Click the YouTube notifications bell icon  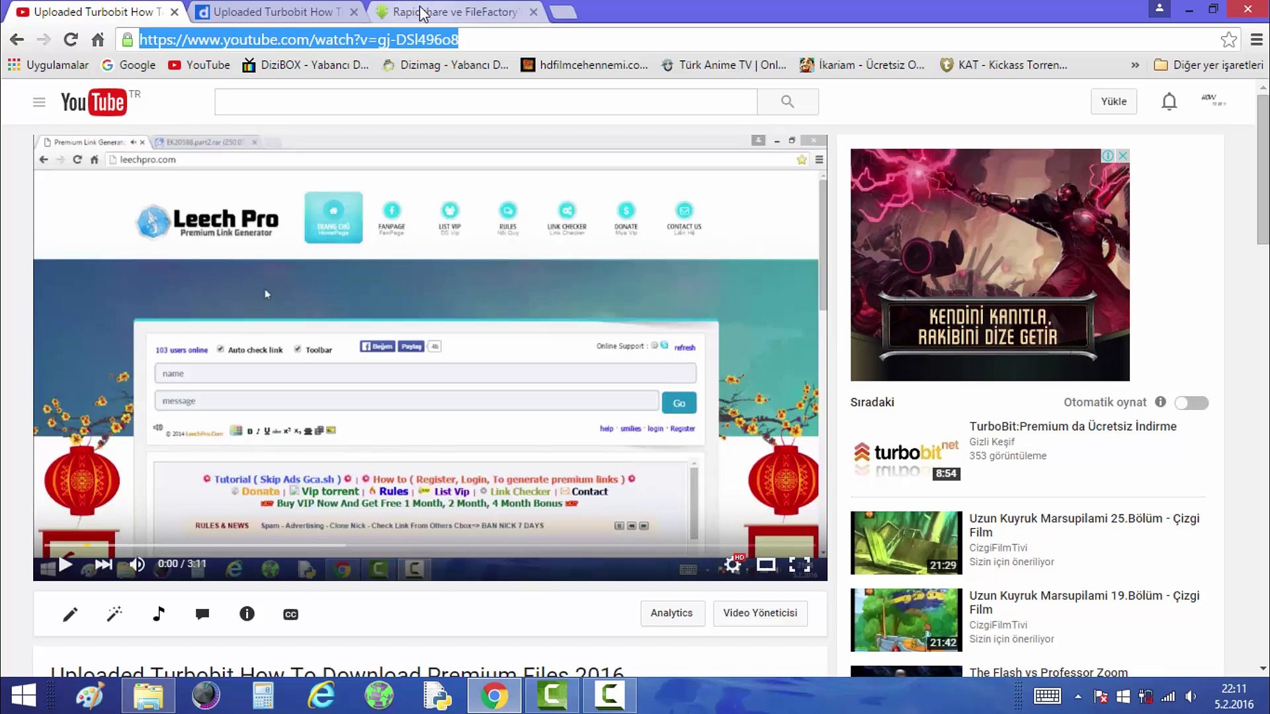[x=1169, y=101]
